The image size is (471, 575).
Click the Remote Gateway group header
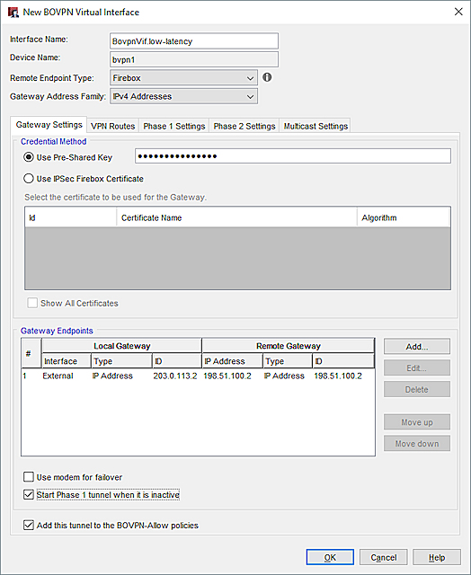(289, 346)
